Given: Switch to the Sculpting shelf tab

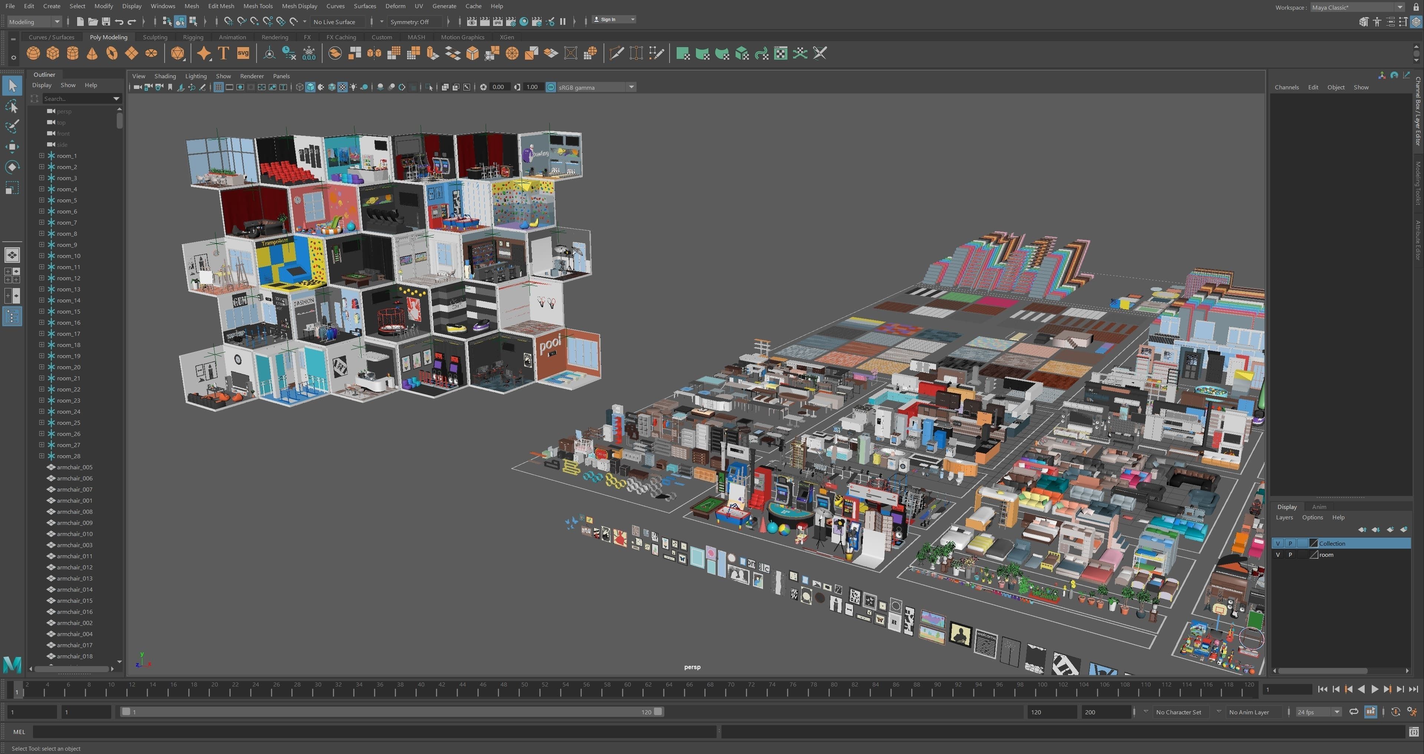Looking at the screenshot, I should pos(155,37).
